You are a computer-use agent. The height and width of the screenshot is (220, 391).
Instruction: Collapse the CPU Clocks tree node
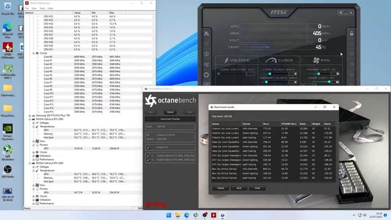point(34,53)
